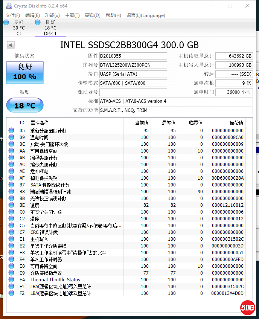
Task: Click the 18 °C temperature button
Action: point(25,105)
